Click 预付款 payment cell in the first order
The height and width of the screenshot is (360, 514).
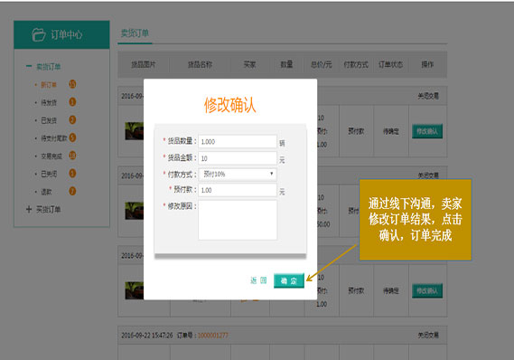point(356,131)
